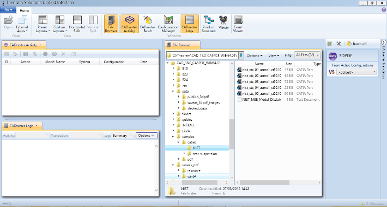This screenshot has width=387, height=207.
Task: Open the File menu
Action: (8, 10)
